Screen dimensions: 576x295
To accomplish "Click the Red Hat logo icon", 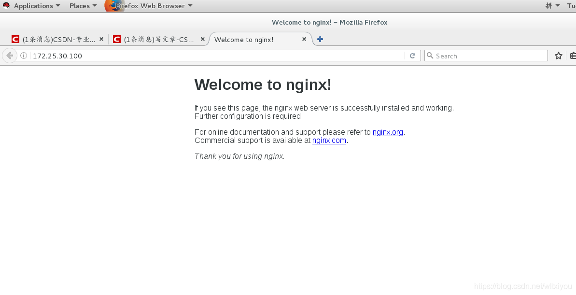I will pos(6,5).
